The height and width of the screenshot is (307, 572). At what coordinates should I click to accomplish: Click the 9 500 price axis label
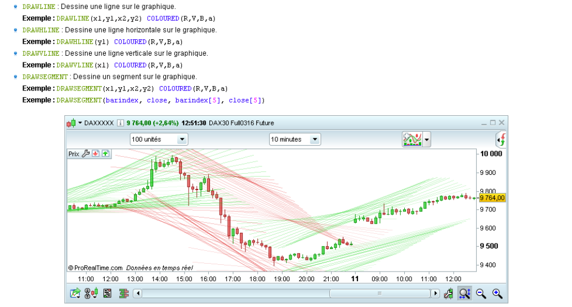(x=489, y=246)
